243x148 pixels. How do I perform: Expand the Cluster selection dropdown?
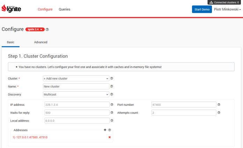pos(76,79)
